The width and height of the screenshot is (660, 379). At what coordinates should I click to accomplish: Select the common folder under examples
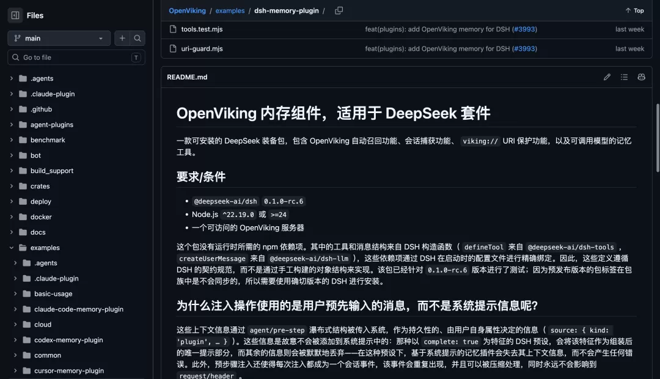coord(48,355)
